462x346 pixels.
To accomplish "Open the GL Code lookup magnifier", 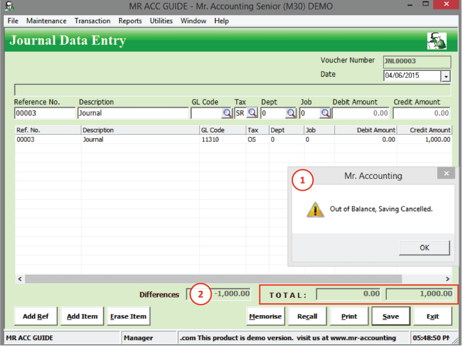I will tap(227, 113).
